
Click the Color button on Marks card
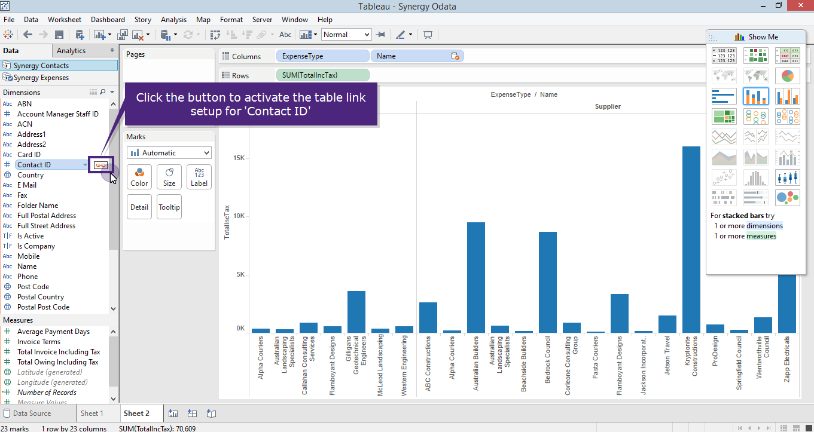click(139, 177)
